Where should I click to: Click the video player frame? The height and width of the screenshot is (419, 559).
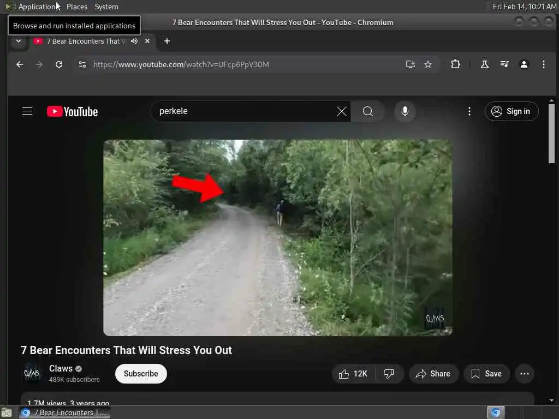coord(278,238)
